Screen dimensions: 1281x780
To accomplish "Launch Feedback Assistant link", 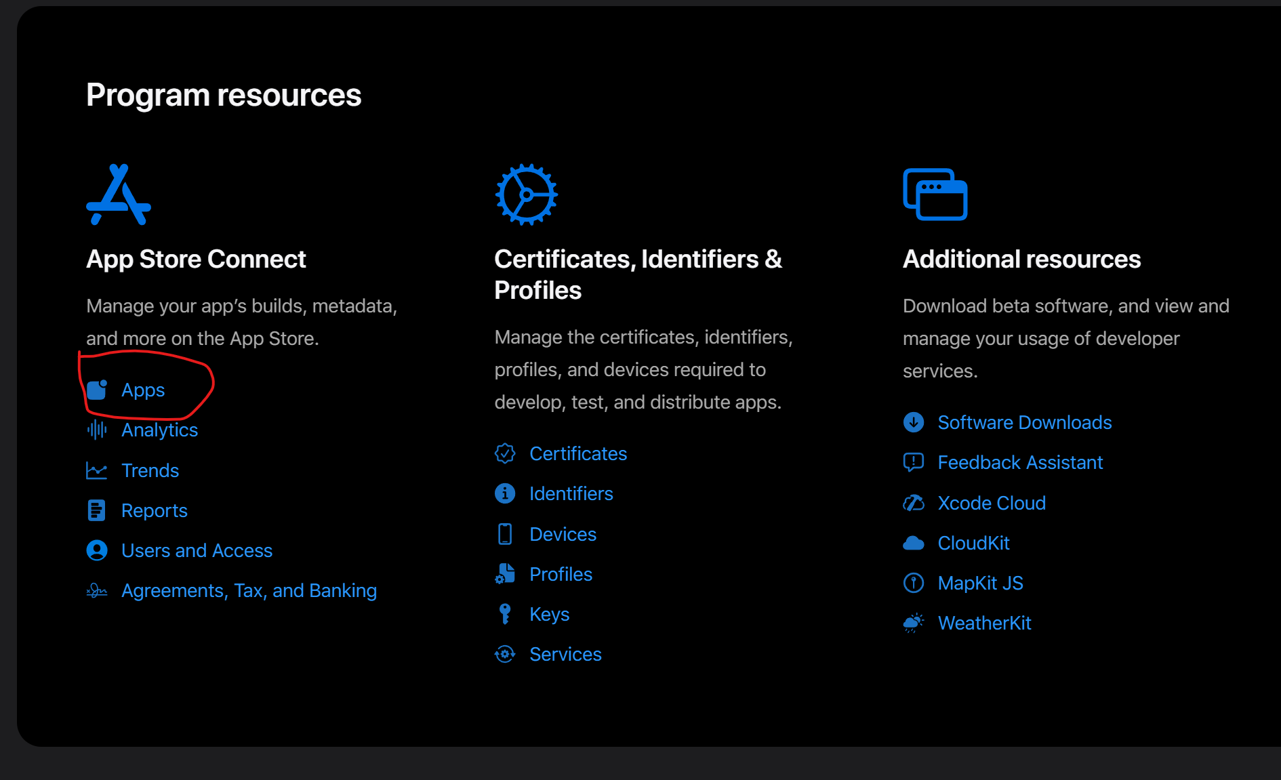I will coord(1021,462).
